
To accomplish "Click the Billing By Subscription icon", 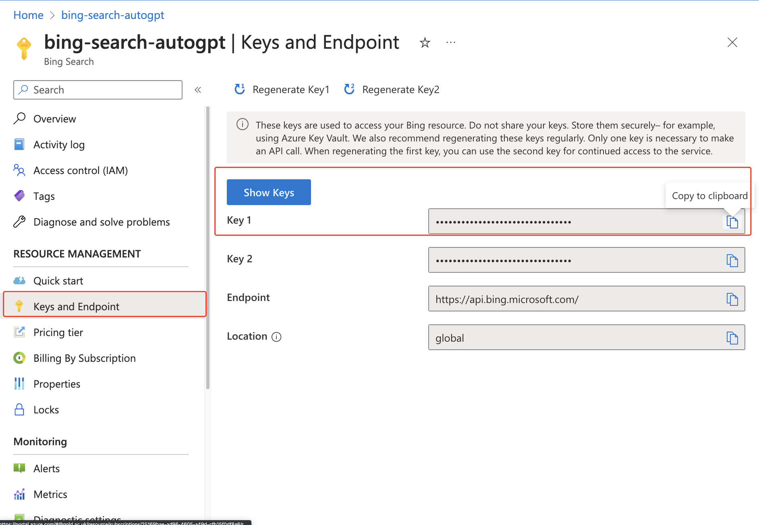I will coord(19,358).
